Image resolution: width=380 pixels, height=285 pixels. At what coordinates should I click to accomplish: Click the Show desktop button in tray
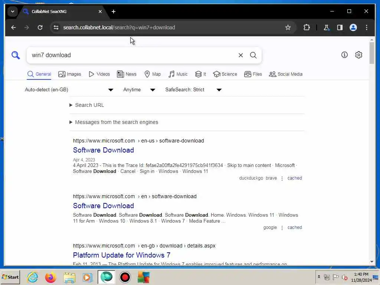click(376, 277)
